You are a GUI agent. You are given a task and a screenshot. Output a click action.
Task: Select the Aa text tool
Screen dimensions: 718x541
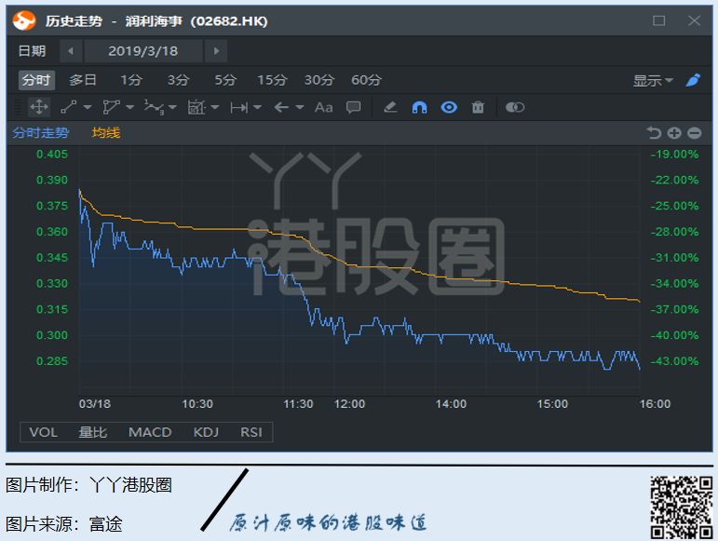click(324, 108)
